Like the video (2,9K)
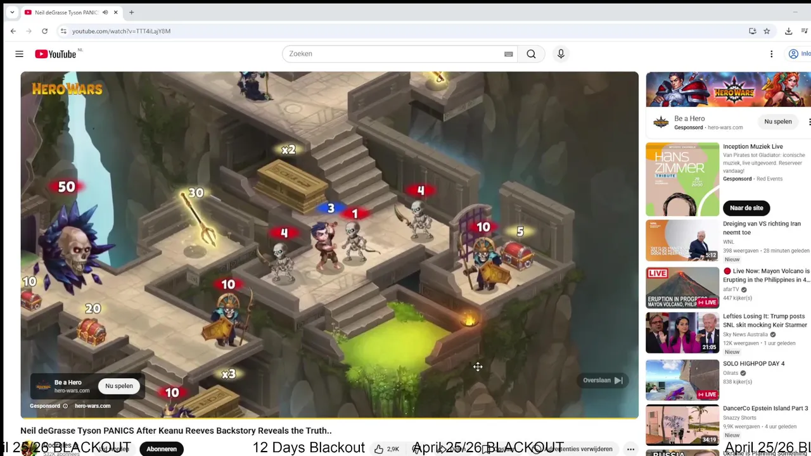The width and height of the screenshot is (811, 456). 386,449
